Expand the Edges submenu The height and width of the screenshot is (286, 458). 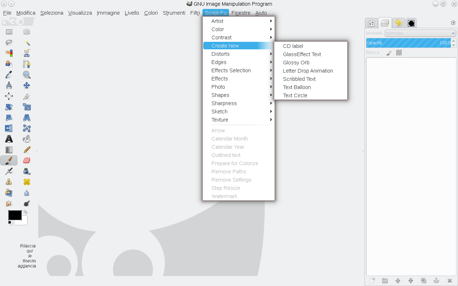[239, 62]
